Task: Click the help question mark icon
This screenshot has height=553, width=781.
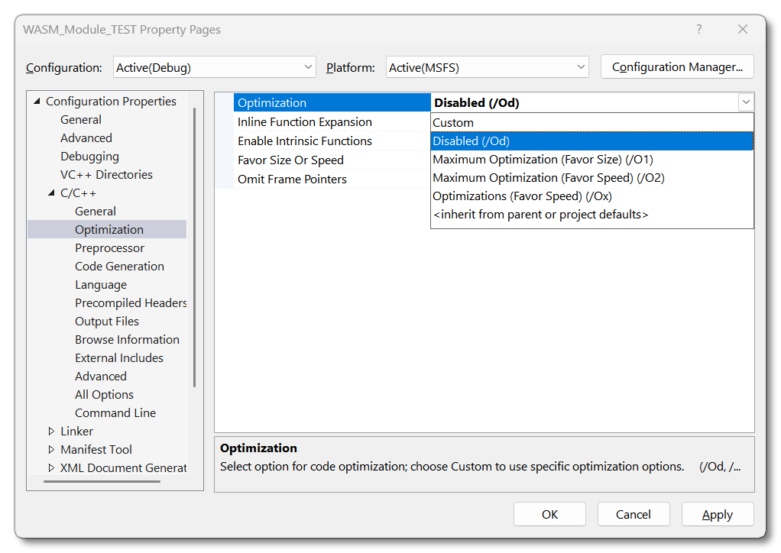Action: (698, 29)
